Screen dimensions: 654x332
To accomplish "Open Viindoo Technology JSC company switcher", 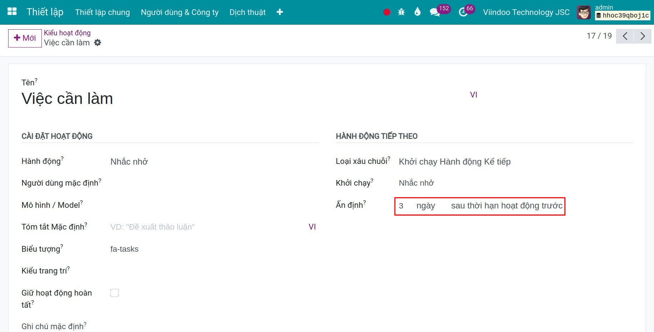I will 526,12.
